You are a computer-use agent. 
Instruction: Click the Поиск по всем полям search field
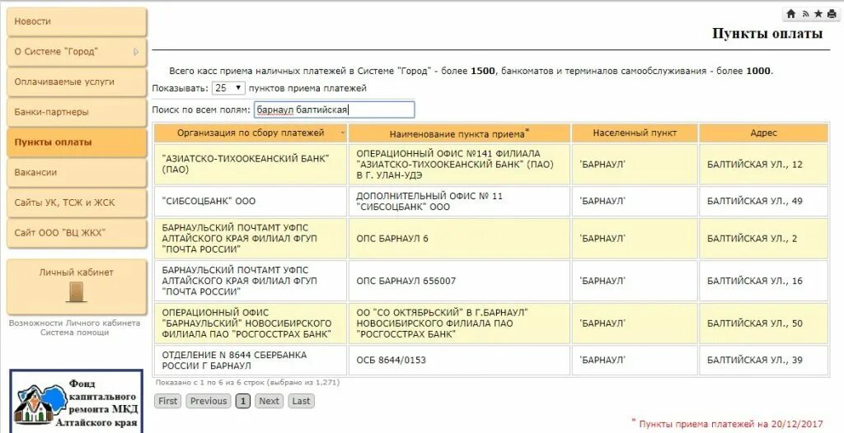[334, 109]
